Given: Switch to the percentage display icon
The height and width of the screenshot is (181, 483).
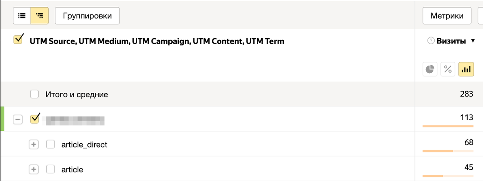Looking at the screenshot, I should (448, 69).
